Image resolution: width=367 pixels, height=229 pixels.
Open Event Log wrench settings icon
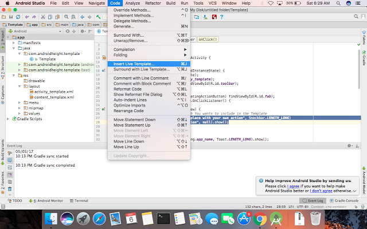[x=10, y=153]
